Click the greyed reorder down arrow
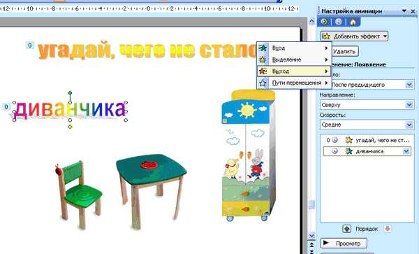Screen dimensions: 419x254 click(388, 229)
